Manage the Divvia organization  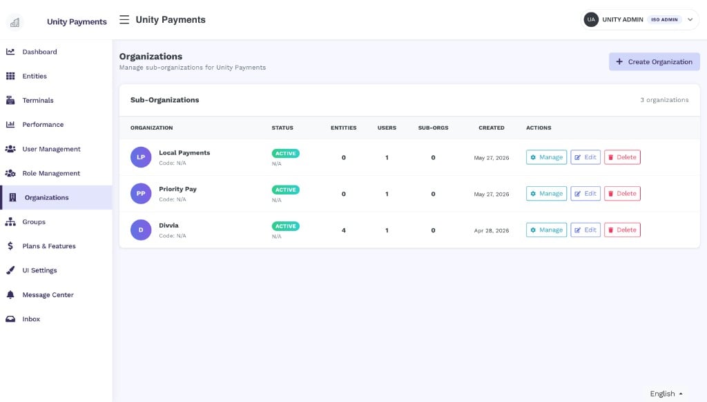547,230
